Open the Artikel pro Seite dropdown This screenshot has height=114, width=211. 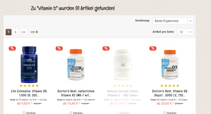point(185,32)
